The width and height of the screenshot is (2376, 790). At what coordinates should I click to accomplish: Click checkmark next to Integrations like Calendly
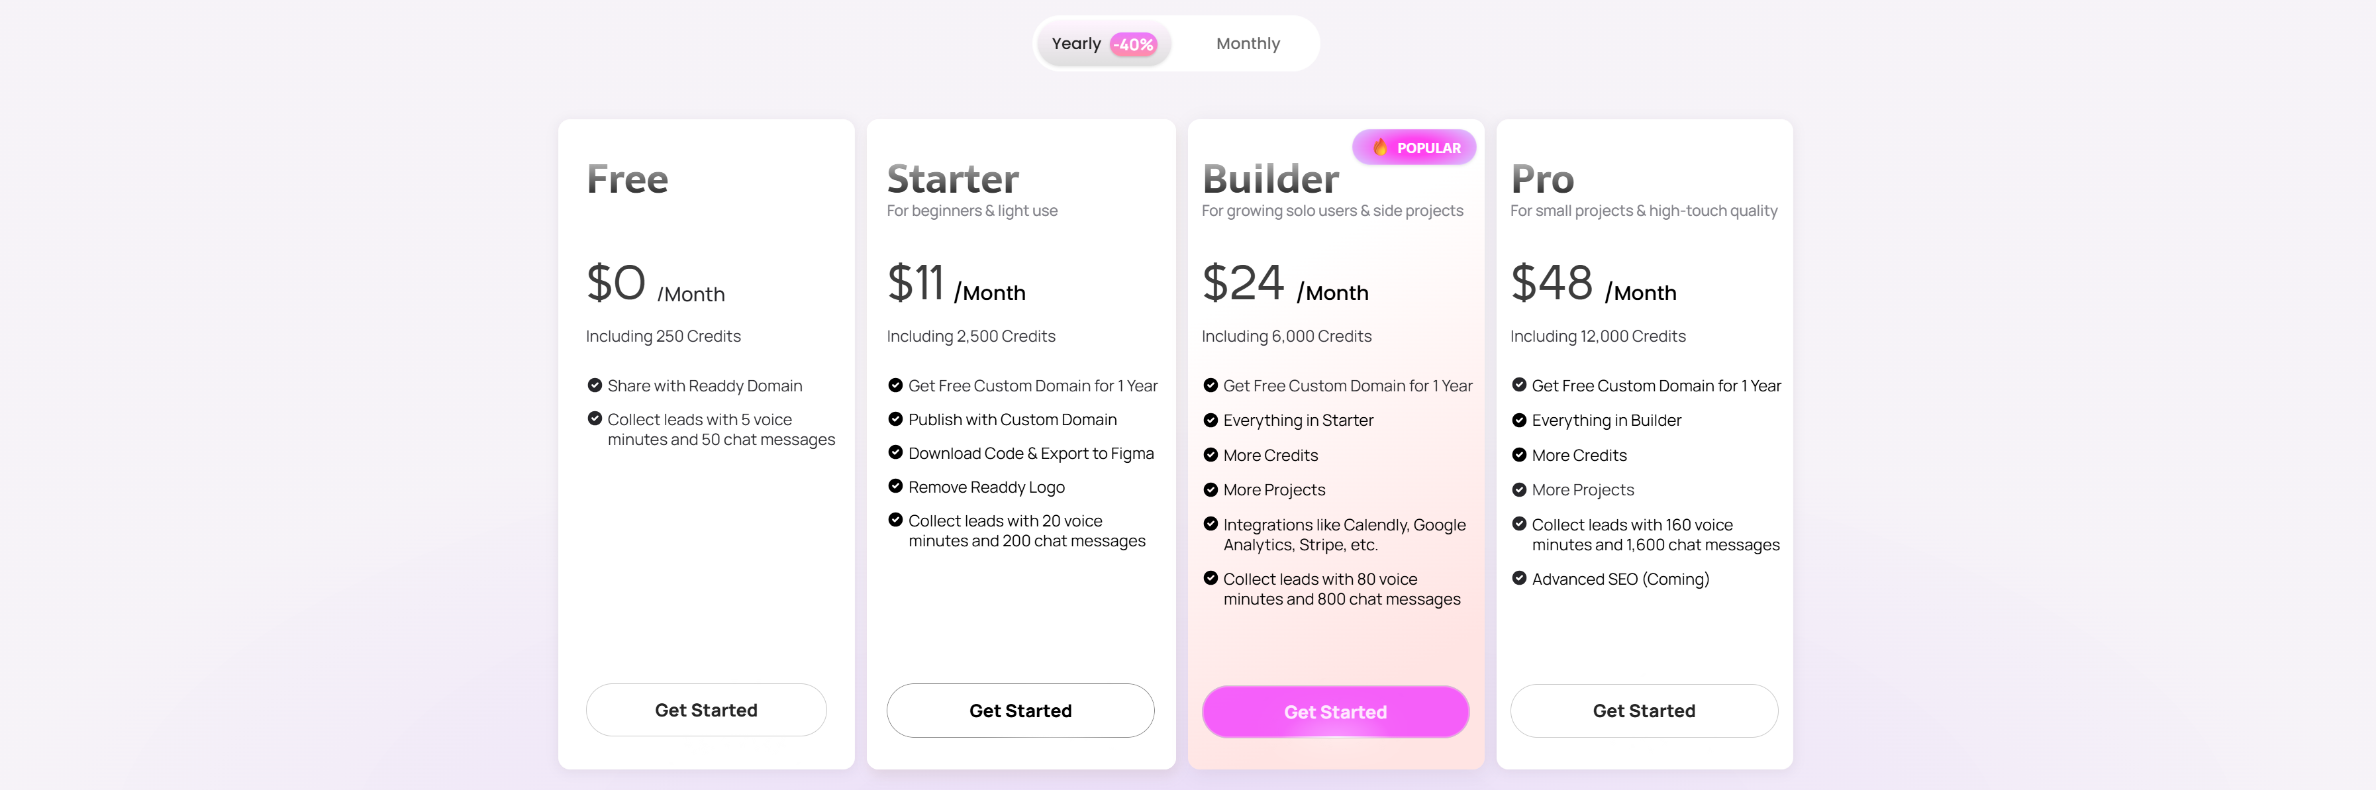click(1210, 524)
